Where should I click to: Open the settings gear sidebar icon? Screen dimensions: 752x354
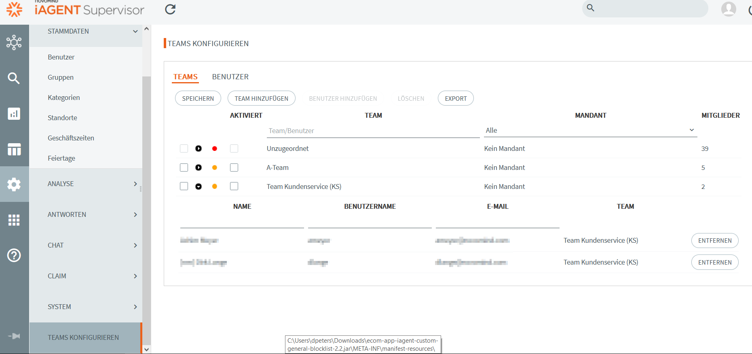pyautogui.click(x=14, y=184)
